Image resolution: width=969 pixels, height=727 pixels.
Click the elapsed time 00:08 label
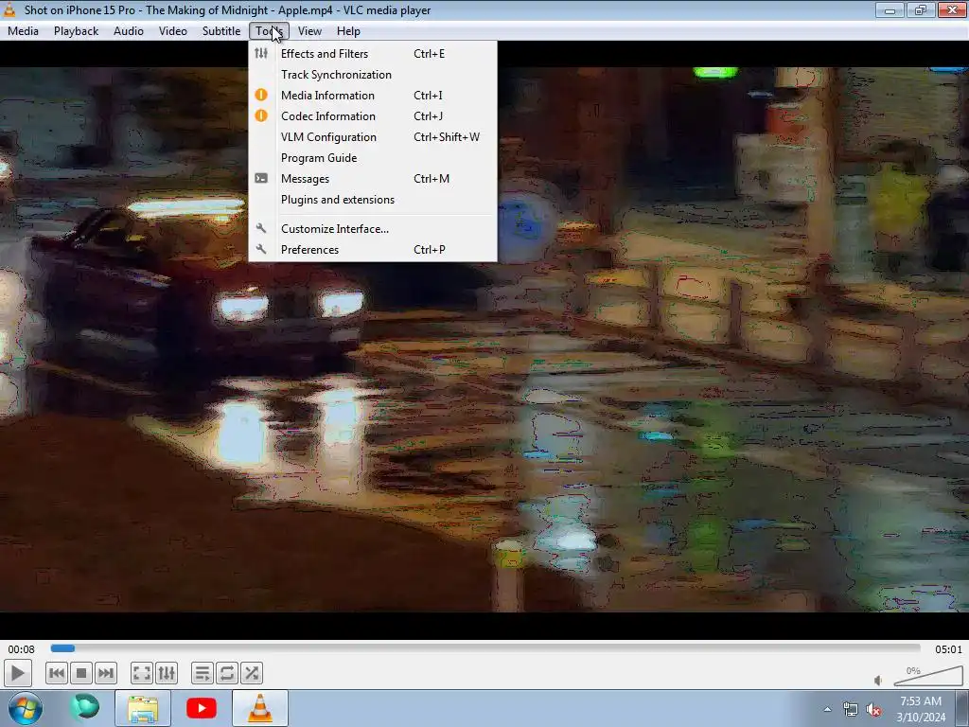click(x=21, y=649)
